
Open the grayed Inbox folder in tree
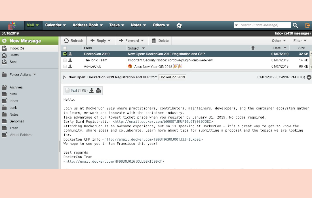pos(14,101)
